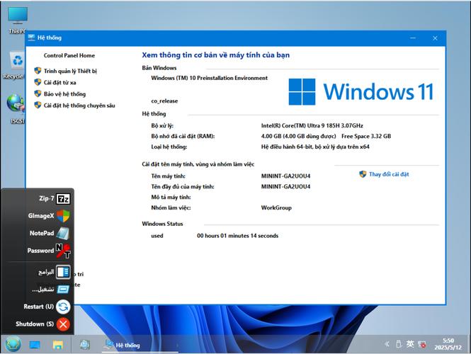The image size is (471, 354).
Task: Switch input method 英 tray icon
Action: (410, 344)
